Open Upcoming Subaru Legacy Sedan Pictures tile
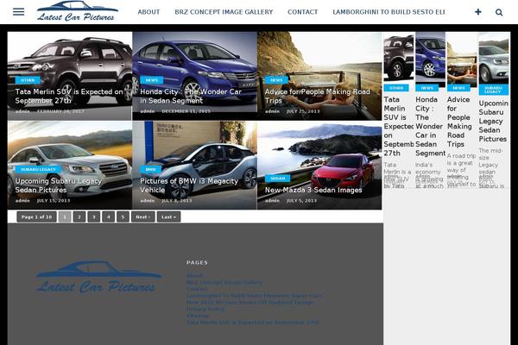This screenshot has height=345, width=518. (59, 185)
